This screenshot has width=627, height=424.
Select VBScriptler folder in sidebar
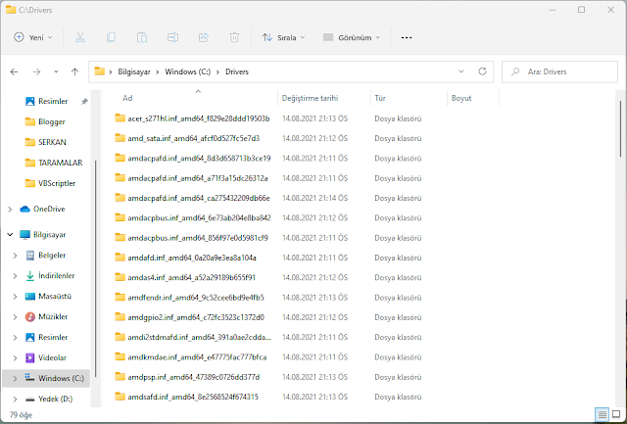[x=57, y=183]
